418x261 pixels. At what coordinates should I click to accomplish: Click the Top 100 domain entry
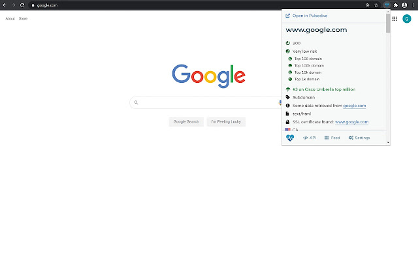(308, 59)
